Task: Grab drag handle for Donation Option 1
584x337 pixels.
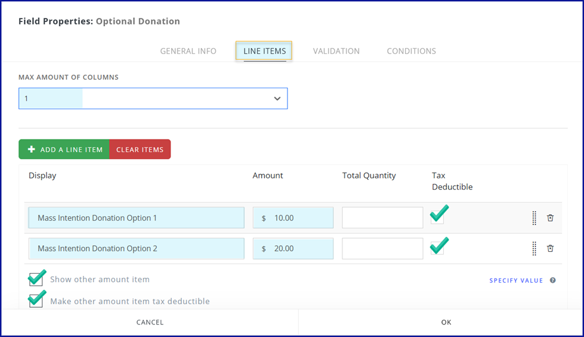Action: [534, 218]
